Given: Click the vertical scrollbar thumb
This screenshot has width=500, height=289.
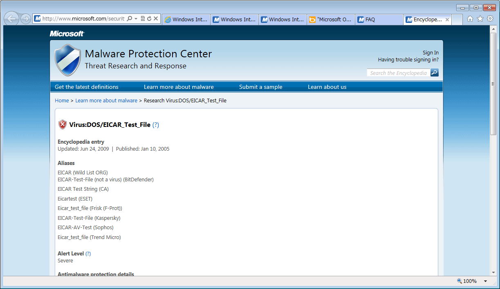Looking at the screenshot, I should (x=493, y=84).
